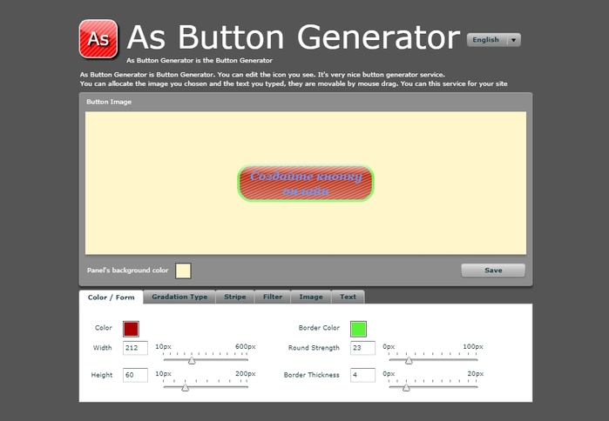
Task: Click the Width input field
Action: [x=135, y=348]
